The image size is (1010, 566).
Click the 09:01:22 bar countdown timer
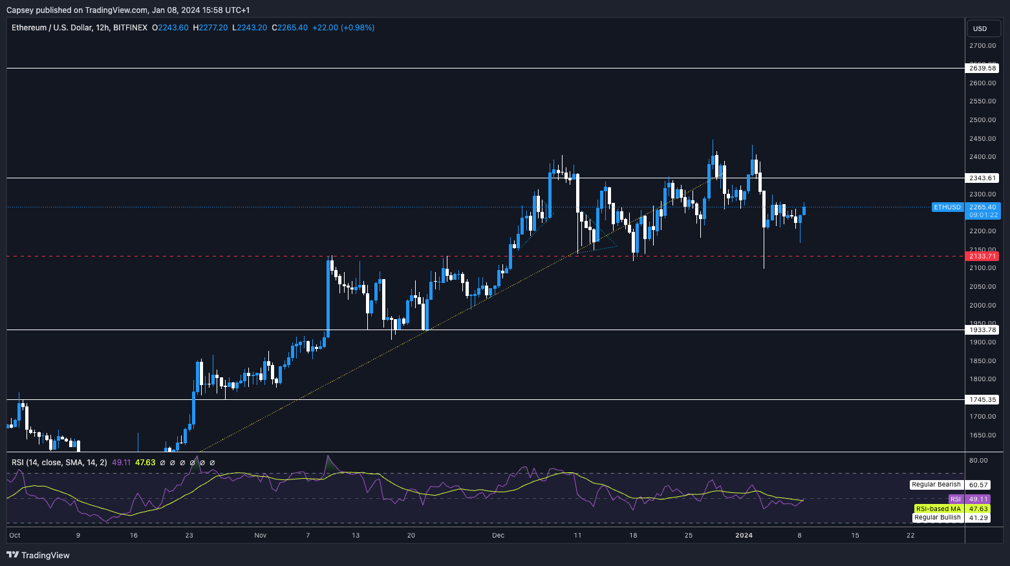click(x=983, y=215)
